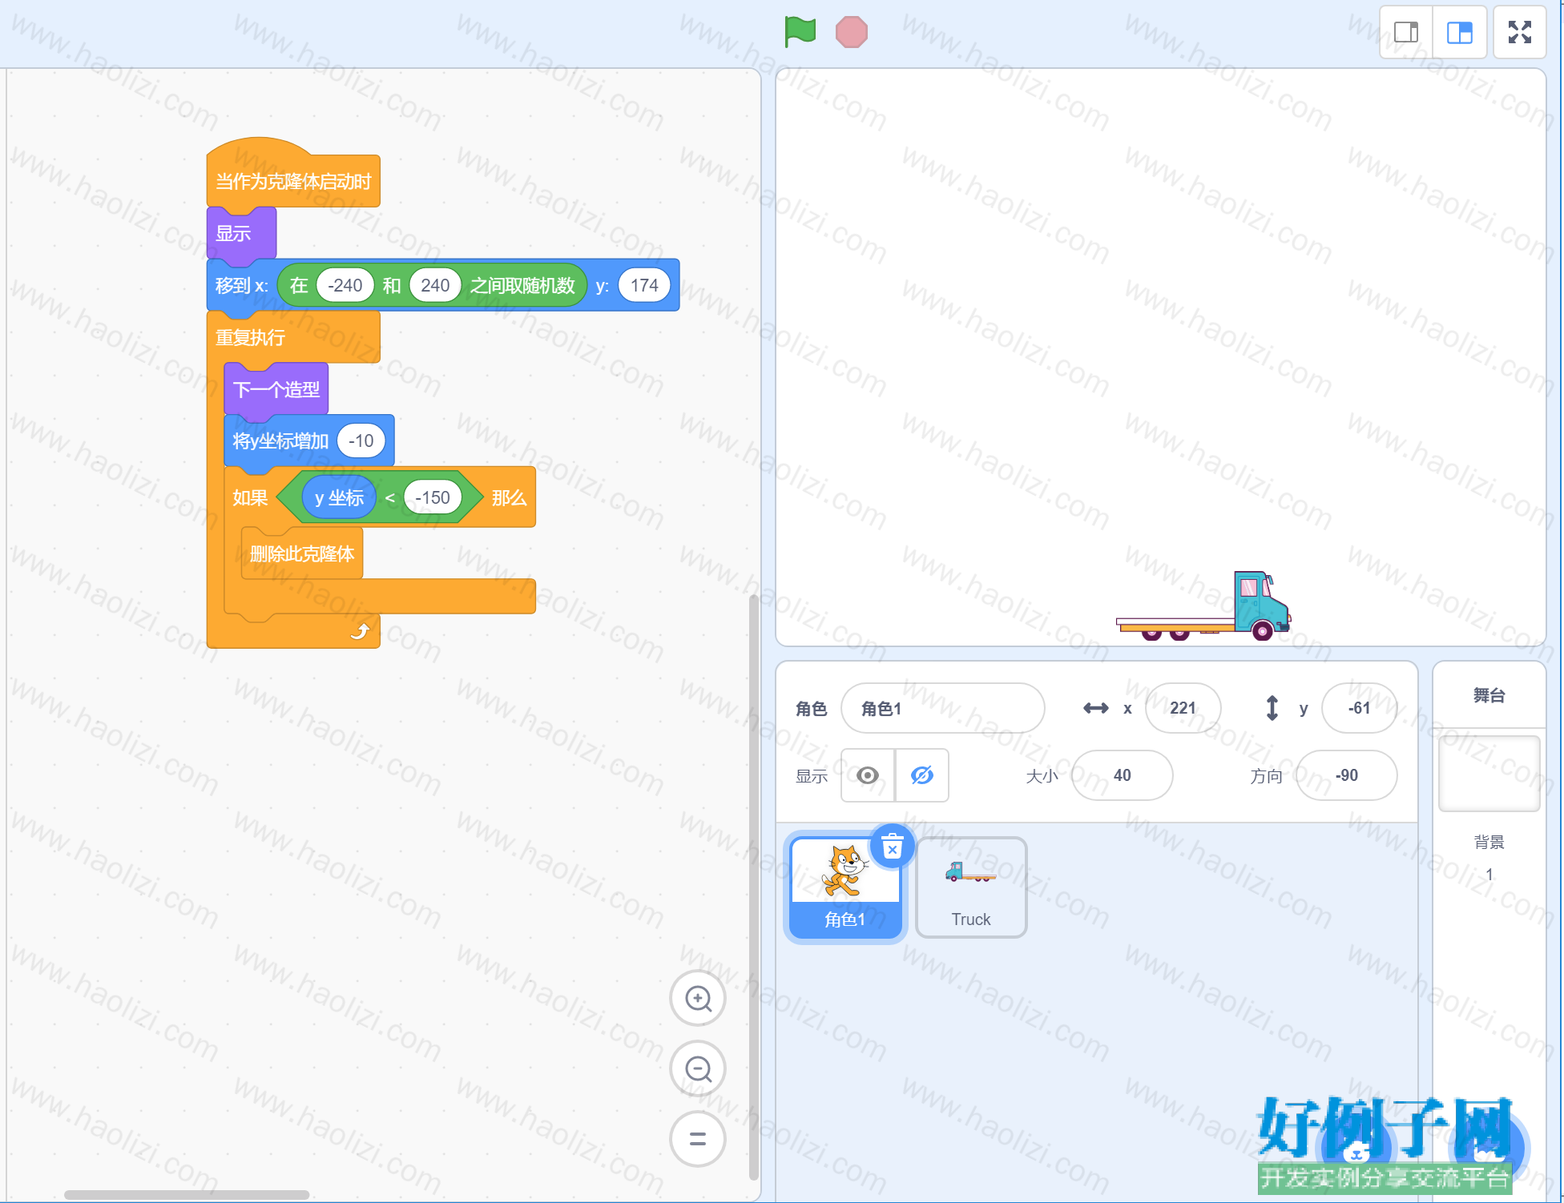Edit the -10 y change value
Image resolution: width=1564 pixels, height=1203 pixels.
point(361,441)
